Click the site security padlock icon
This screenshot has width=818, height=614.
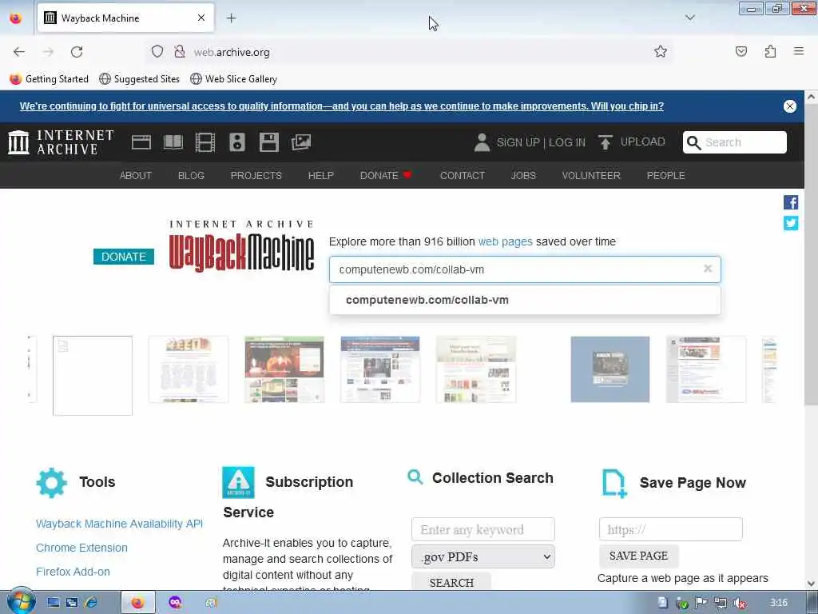[180, 51]
